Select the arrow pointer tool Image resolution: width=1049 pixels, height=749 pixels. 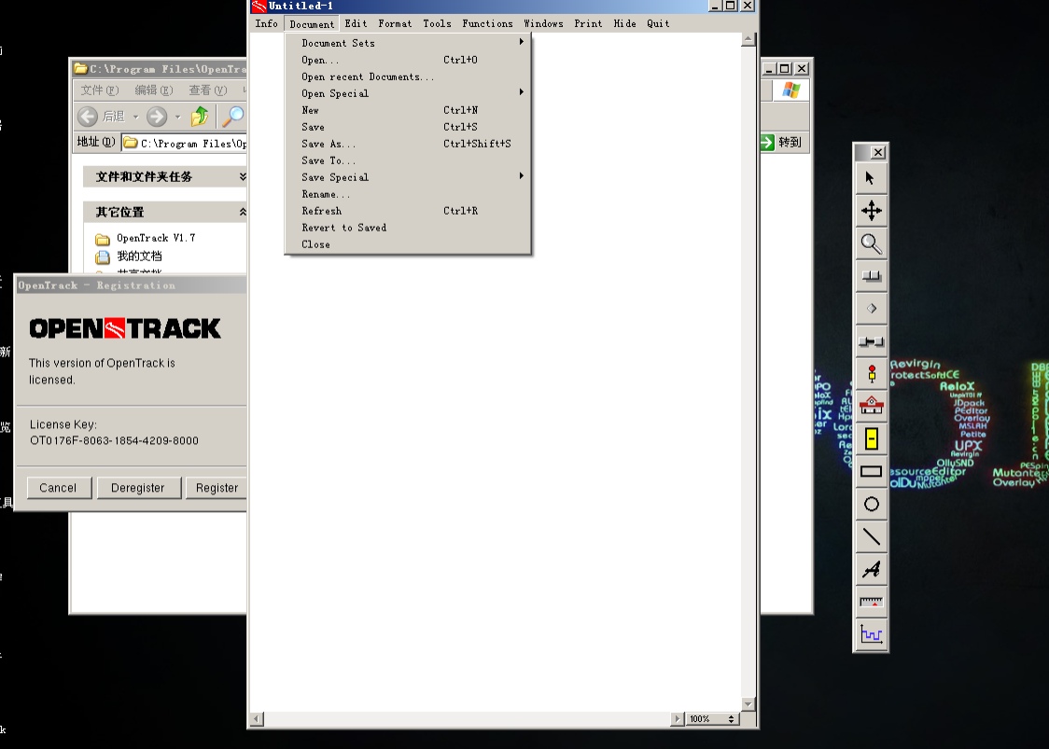(x=871, y=178)
